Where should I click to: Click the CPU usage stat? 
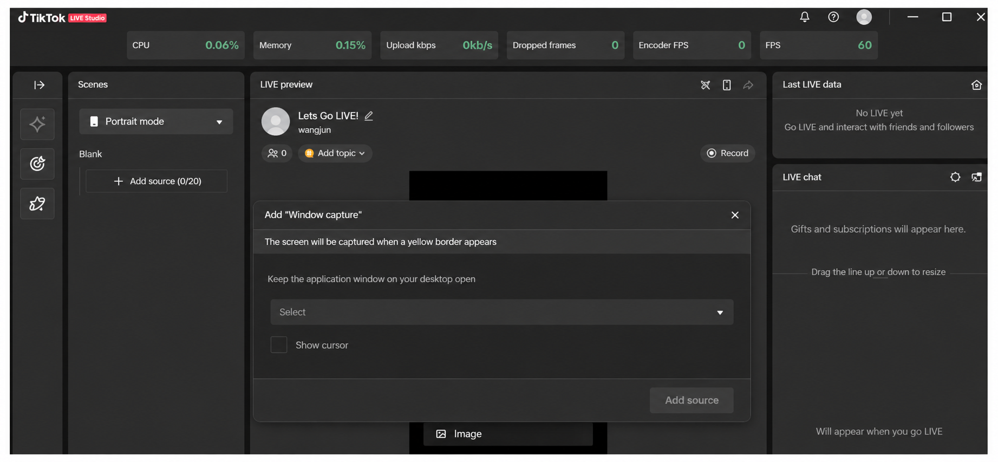point(186,45)
